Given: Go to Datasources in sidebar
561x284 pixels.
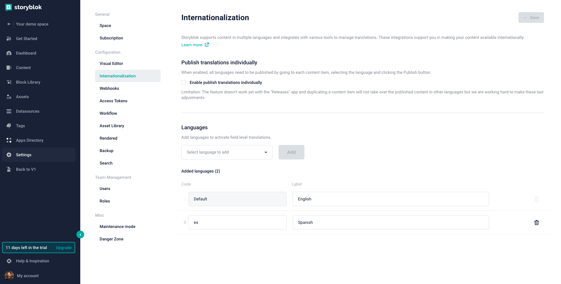Looking at the screenshot, I should tap(39, 111).
